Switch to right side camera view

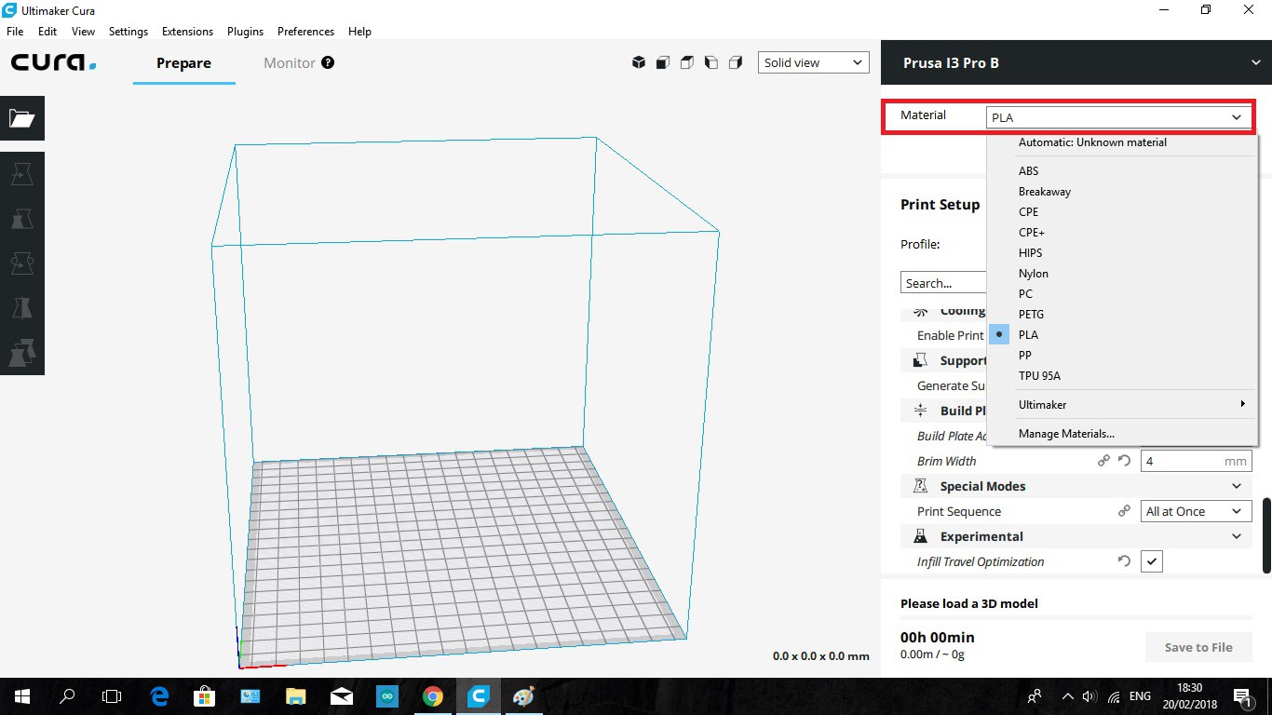point(735,62)
